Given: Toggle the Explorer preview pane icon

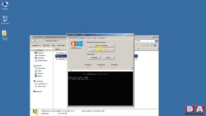Looking at the screenshot, I should 151,45.
